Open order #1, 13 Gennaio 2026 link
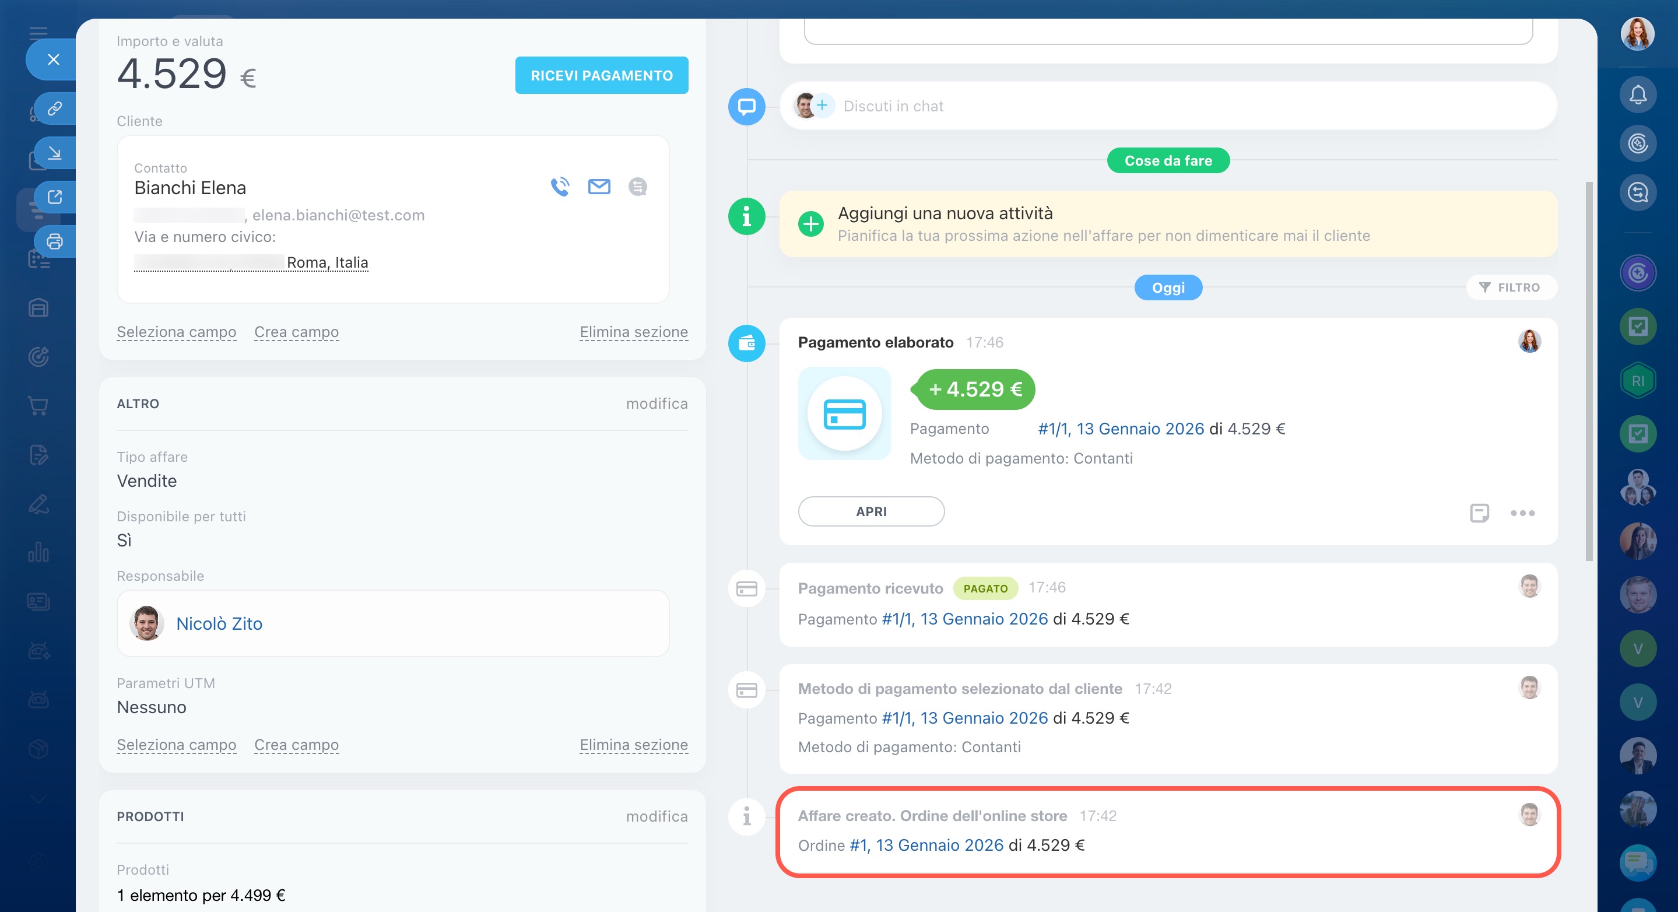The width and height of the screenshot is (1678, 912). point(926,845)
